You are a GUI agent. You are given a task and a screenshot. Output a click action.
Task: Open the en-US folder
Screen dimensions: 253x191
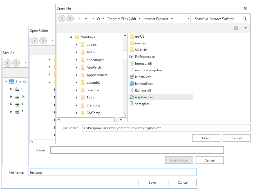[137, 36]
